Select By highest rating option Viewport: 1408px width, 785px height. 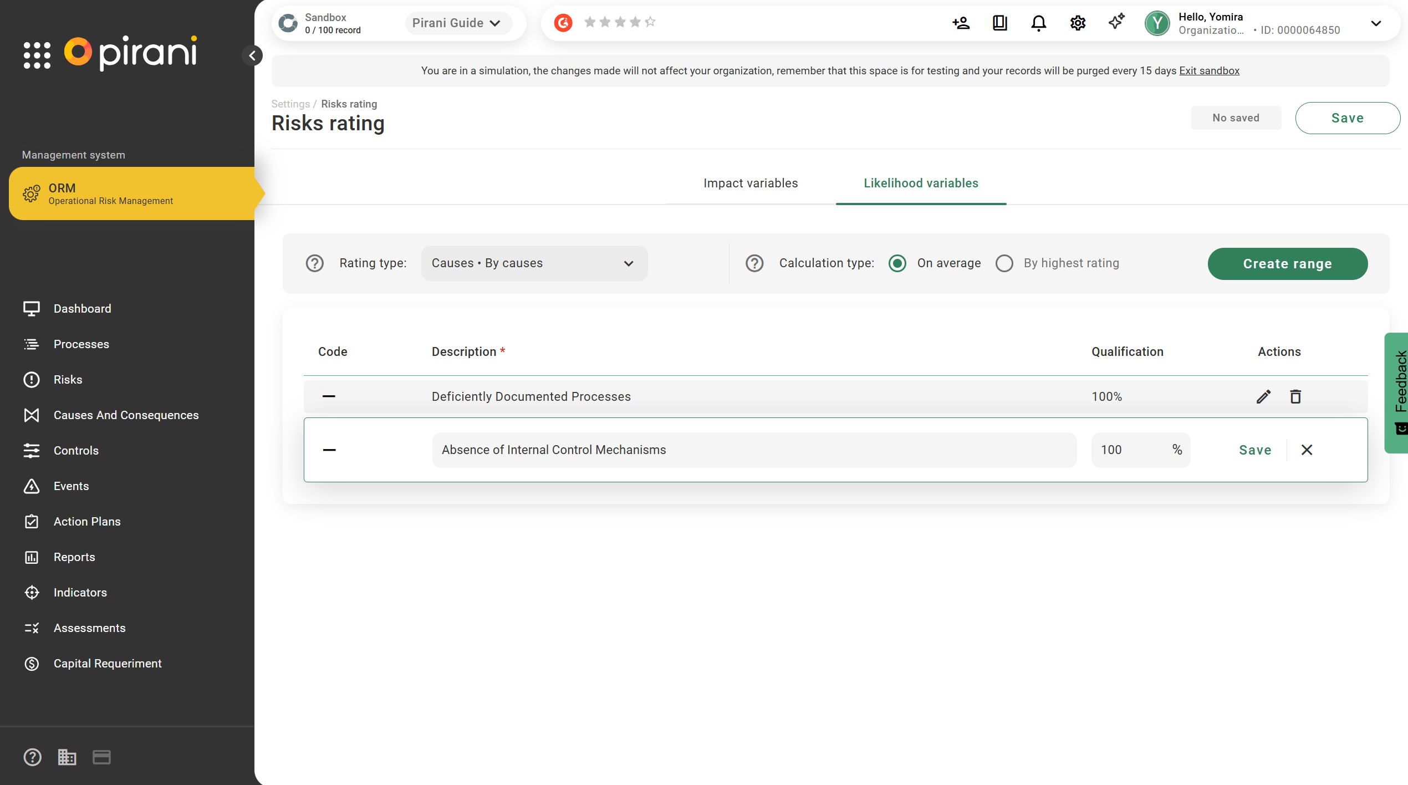(x=1004, y=263)
